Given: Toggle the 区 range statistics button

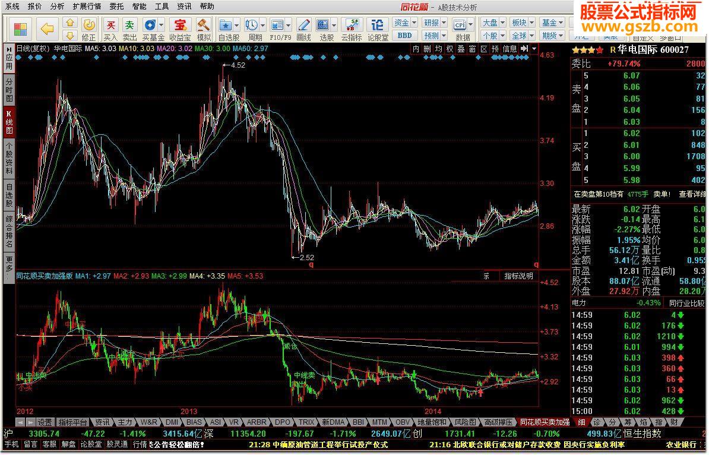Looking at the screenshot, I should coord(484,49).
